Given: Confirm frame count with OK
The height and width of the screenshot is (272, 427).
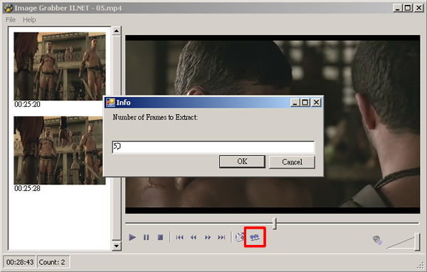Looking at the screenshot, I should (242, 162).
